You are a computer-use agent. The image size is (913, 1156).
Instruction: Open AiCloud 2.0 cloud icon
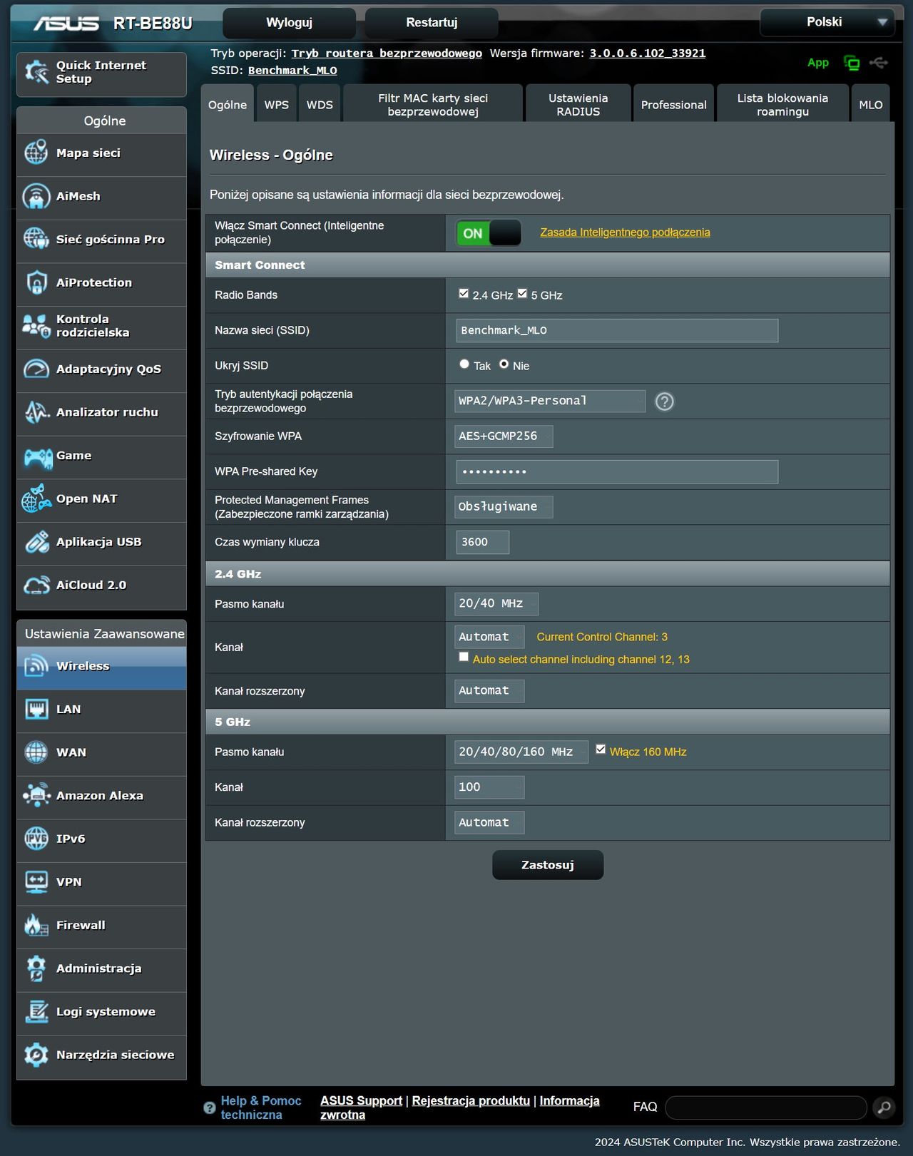pyautogui.click(x=36, y=585)
